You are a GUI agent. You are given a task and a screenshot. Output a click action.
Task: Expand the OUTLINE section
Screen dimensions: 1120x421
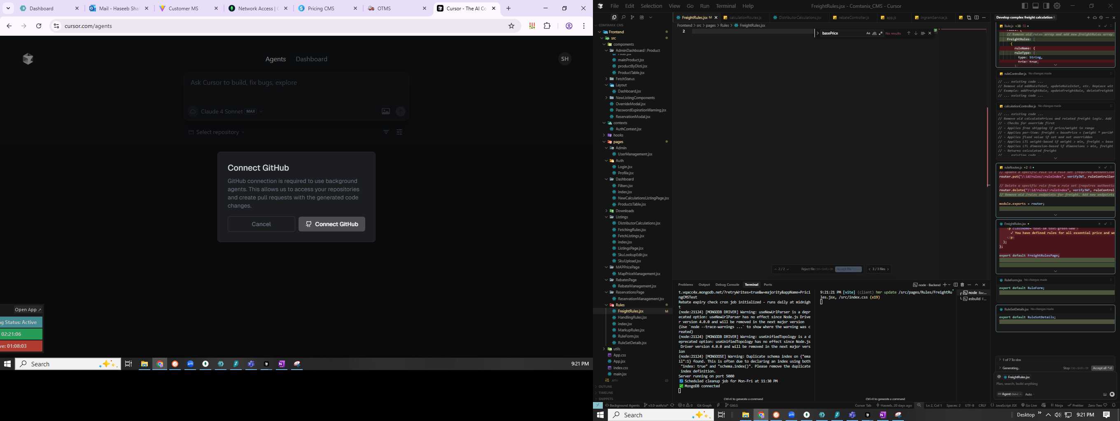tap(605, 386)
